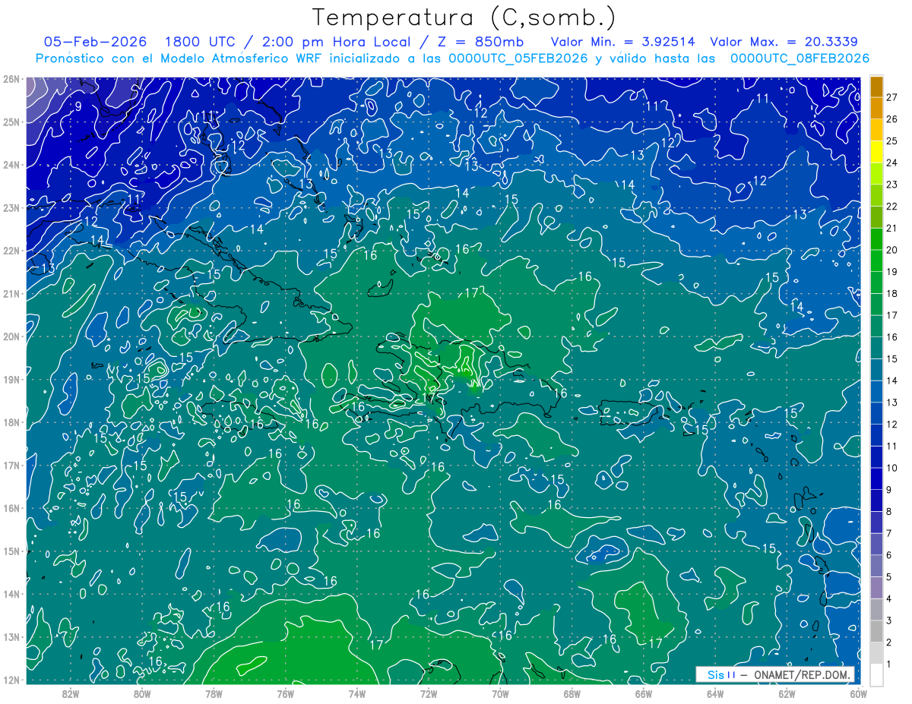Click the longitude axis label "64W"
Screen dimensions: 912x704
coord(714,693)
